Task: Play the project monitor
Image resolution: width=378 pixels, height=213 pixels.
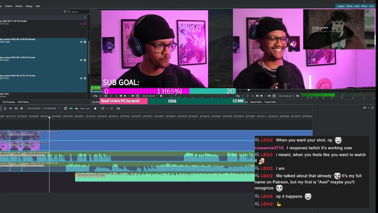Action: pyautogui.click(x=261, y=96)
